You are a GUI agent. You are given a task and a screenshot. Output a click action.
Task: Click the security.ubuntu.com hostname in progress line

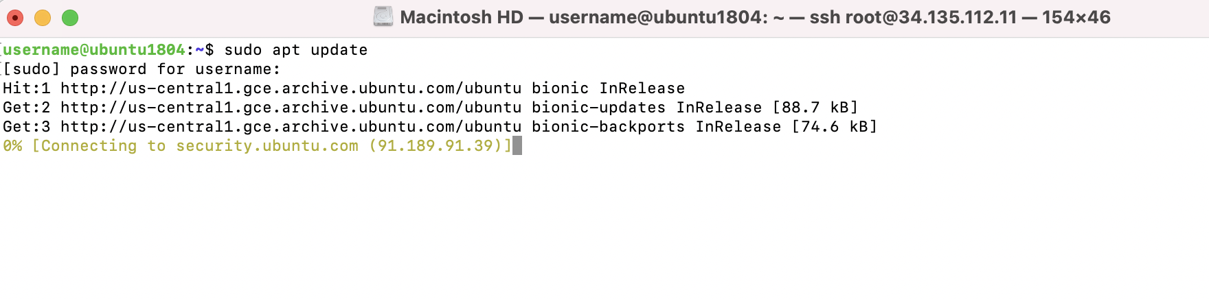pos(267,146)
